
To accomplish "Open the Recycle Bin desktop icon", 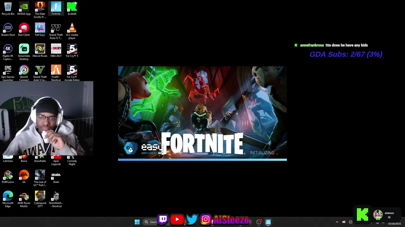I will click(x=8, y=9).
